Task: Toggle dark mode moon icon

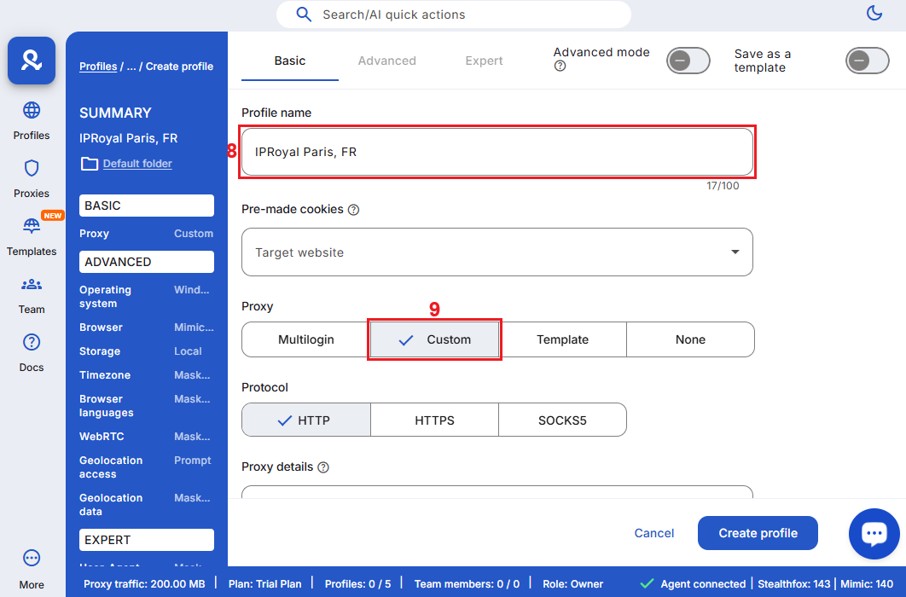Action: 874,13
